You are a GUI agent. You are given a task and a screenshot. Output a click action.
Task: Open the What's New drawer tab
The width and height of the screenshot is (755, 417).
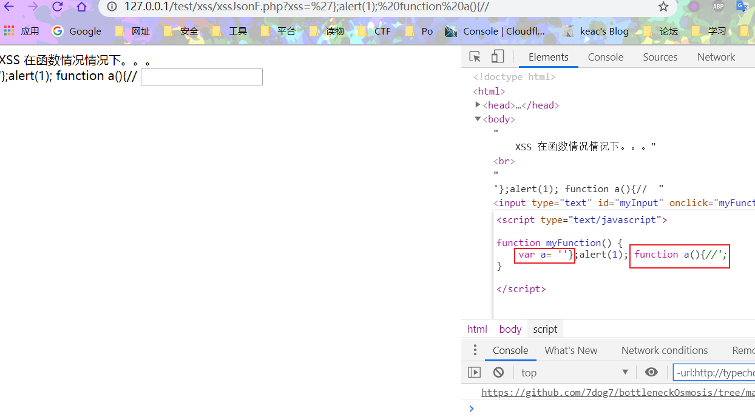(571, 350)
